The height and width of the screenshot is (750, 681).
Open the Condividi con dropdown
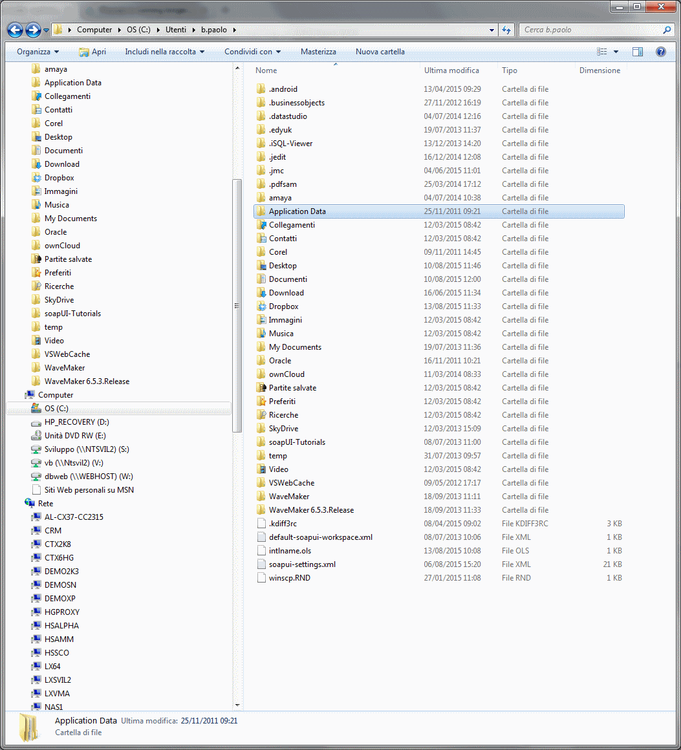click(x=253, y=52)
